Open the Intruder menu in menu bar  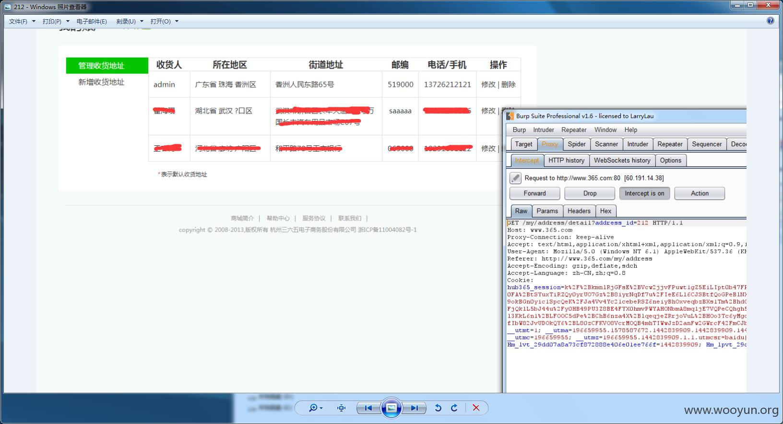click(x=544, y=130)
